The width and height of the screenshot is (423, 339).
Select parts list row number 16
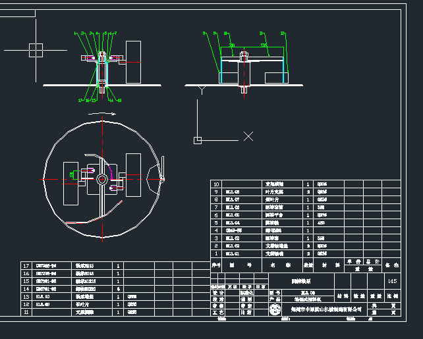pos(115,274)
